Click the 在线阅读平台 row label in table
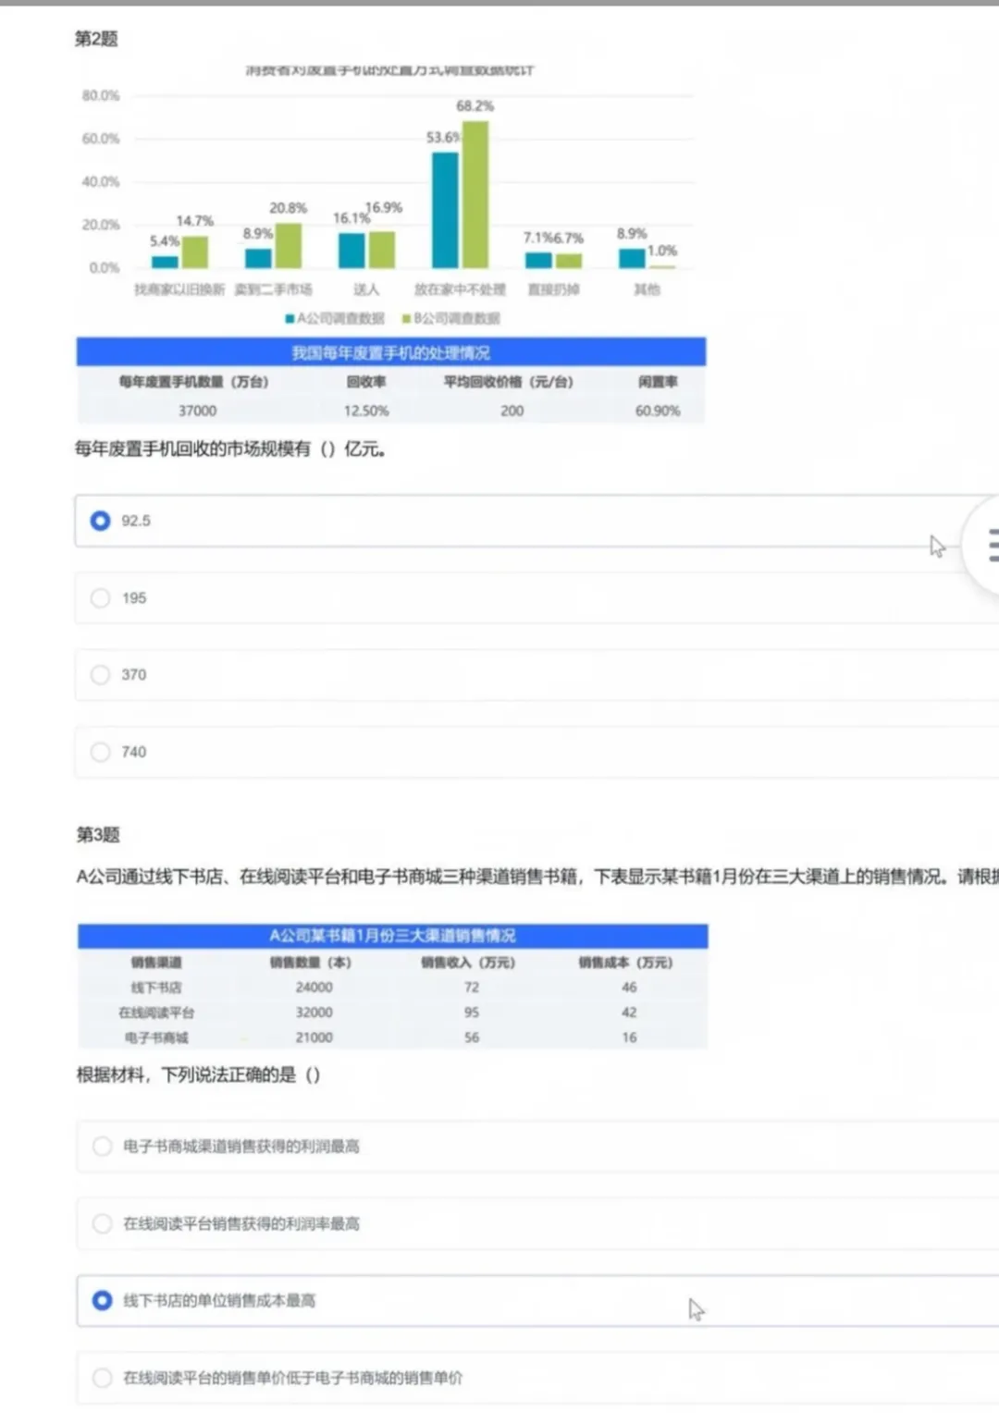The height and width of the screenshot is (1424, 999). [156, 1013]
